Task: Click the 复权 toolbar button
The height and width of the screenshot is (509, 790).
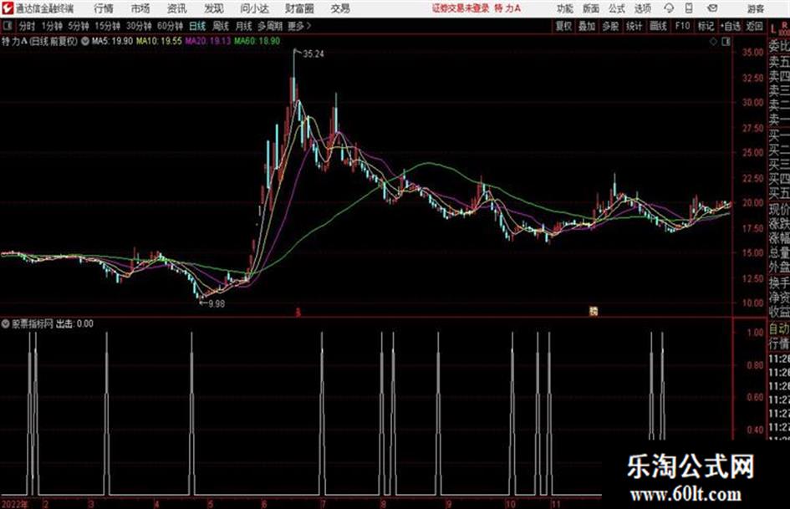Action: [x=563, y=26]
